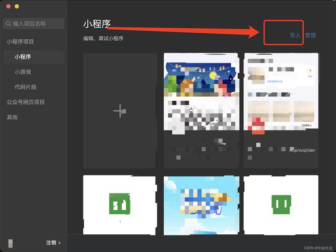The height and width of the screenshot is (252, 336).
Task: Select 其他 in the sidebar
Action: coord(12,117)
